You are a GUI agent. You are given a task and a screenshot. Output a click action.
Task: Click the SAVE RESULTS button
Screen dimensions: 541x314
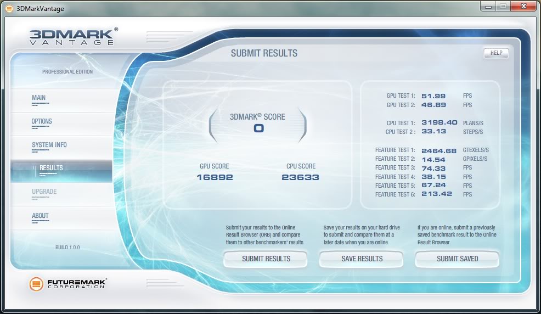click(x=362, y=259)
